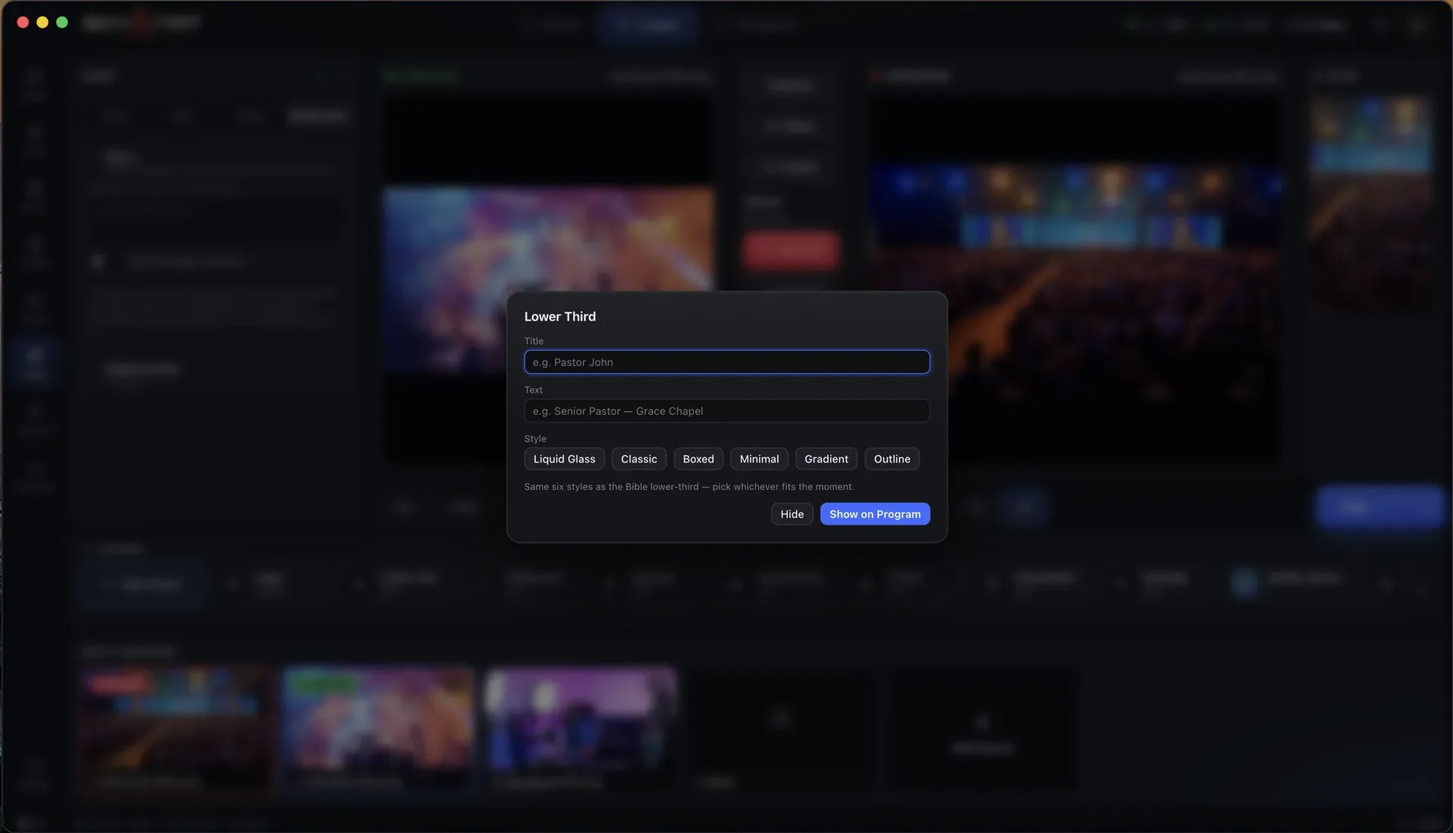This screenshot has width=1453, height=833.
Task: Click the blurred red button behind the dialog
Action: 790,249
